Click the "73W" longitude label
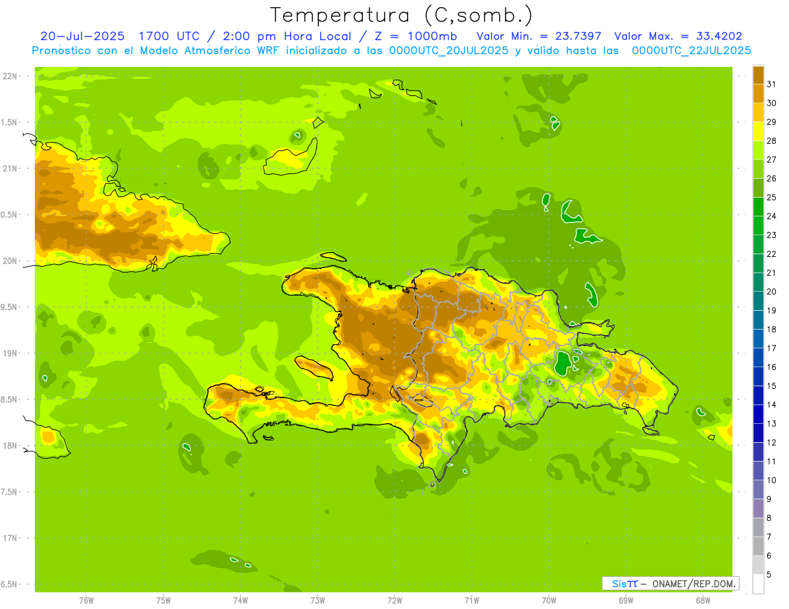This screenshot has height=609, width=789. click(318, 600)
